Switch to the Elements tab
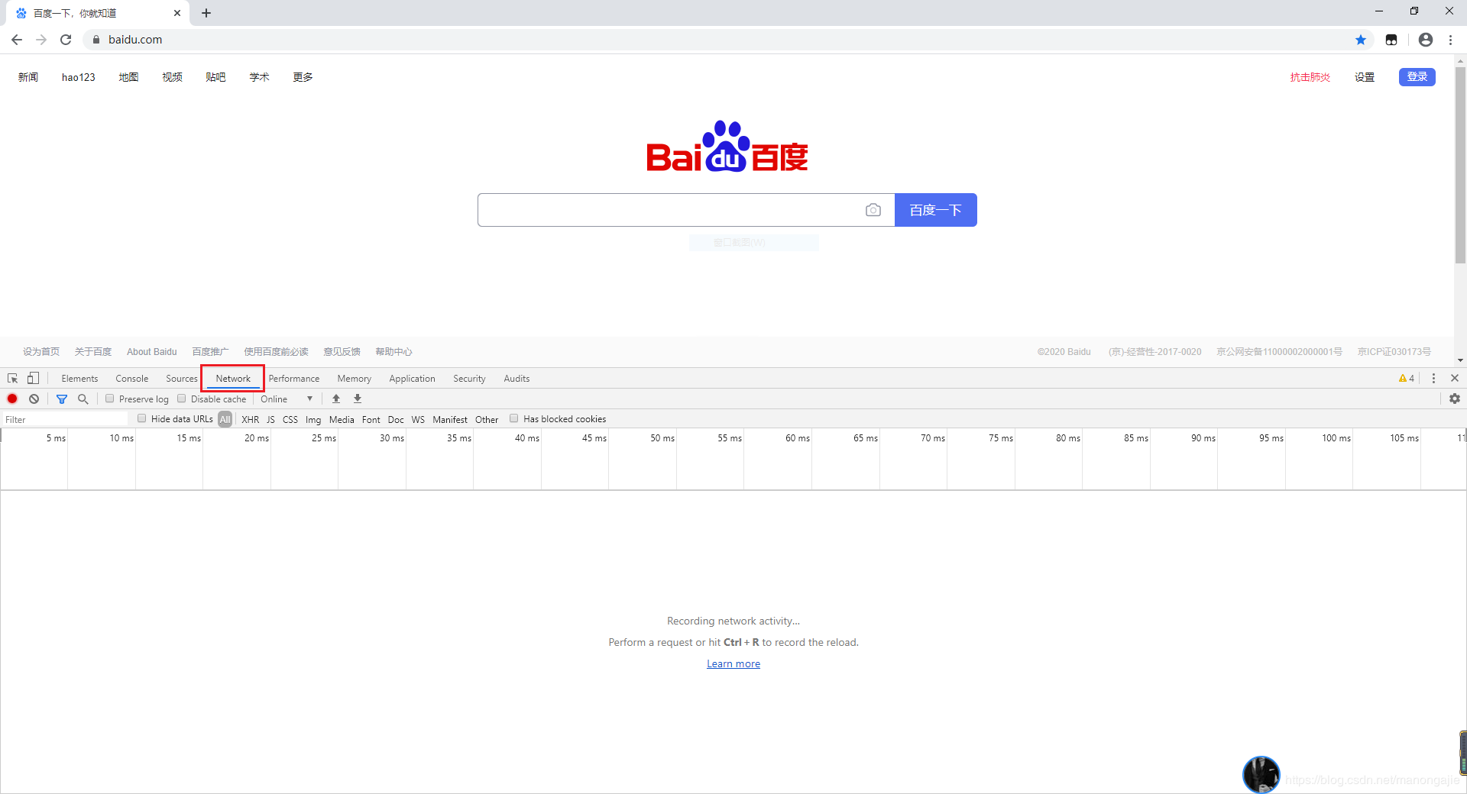 point(79,379)
